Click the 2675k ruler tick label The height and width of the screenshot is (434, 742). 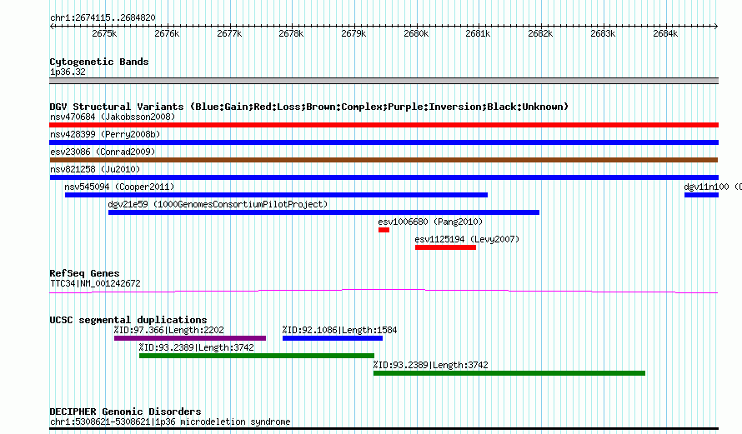pos(104,33)
